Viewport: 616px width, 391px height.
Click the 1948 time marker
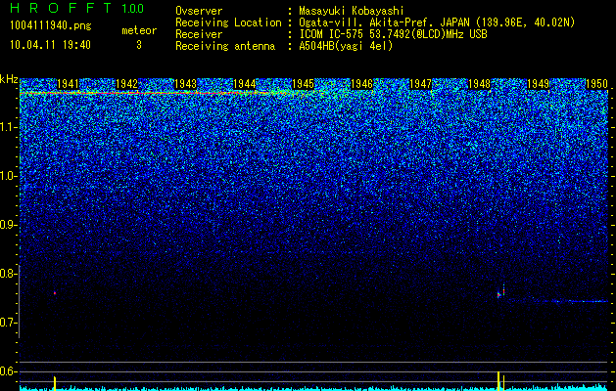pyautogui.click(x=479, y=84)
